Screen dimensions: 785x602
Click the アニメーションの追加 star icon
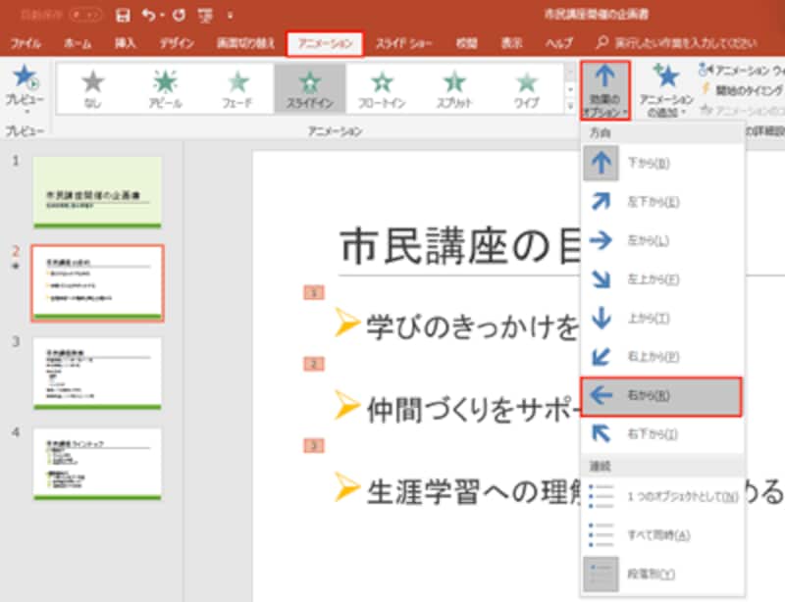click(x=666, y=76)
